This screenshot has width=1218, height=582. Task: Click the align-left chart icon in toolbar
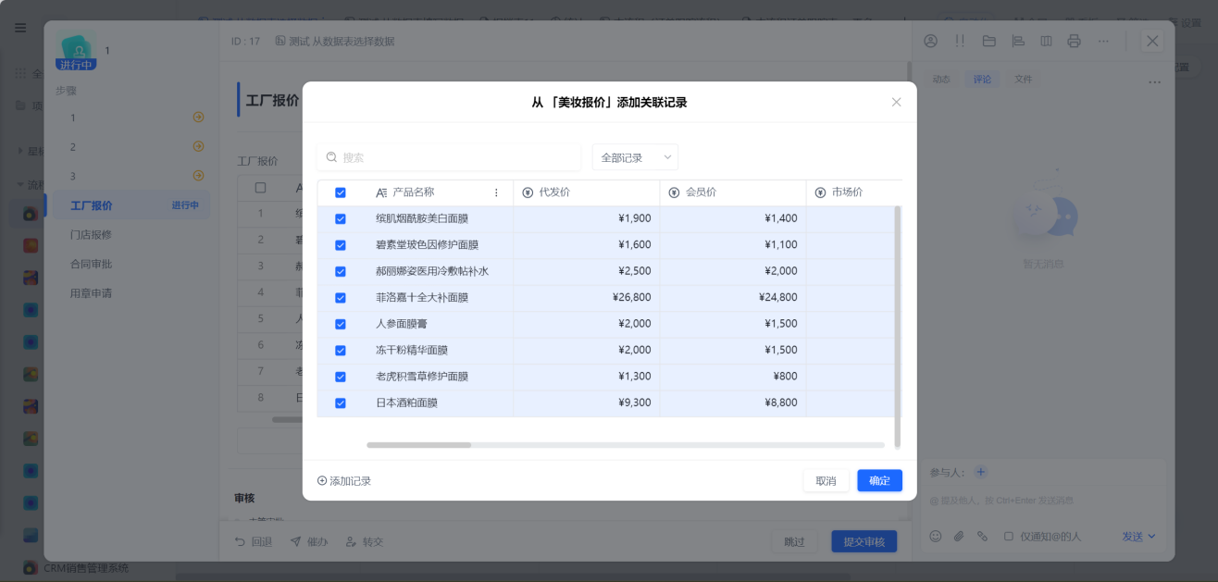click(1018, 41)
